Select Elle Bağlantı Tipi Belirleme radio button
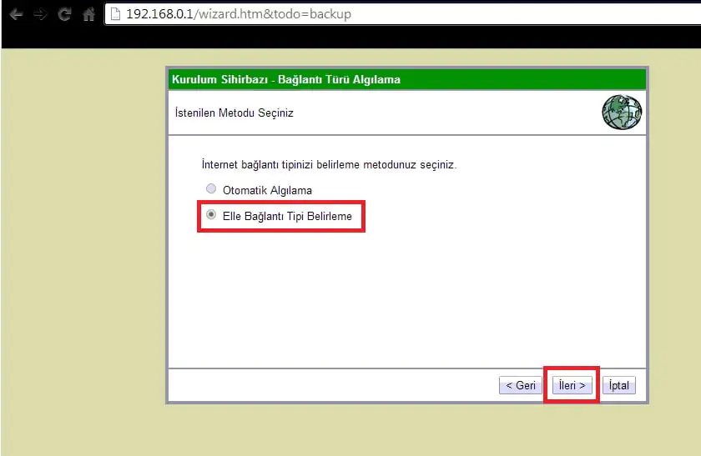Screen dimensions: 701x456 [211, 215]
